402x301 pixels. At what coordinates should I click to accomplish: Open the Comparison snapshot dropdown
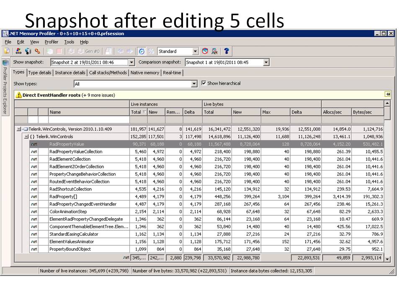pyautogui.click(x=266, y=62)
